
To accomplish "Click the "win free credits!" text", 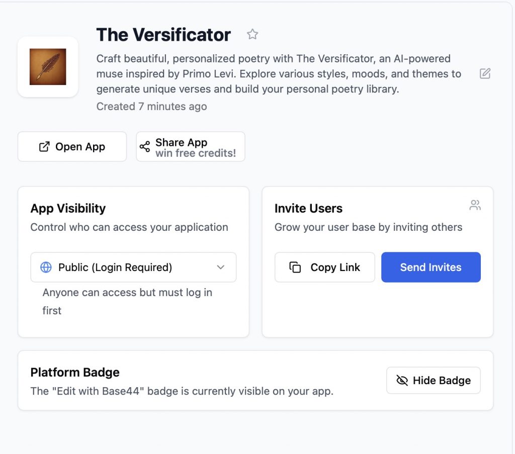I will [x=195, y=153].
